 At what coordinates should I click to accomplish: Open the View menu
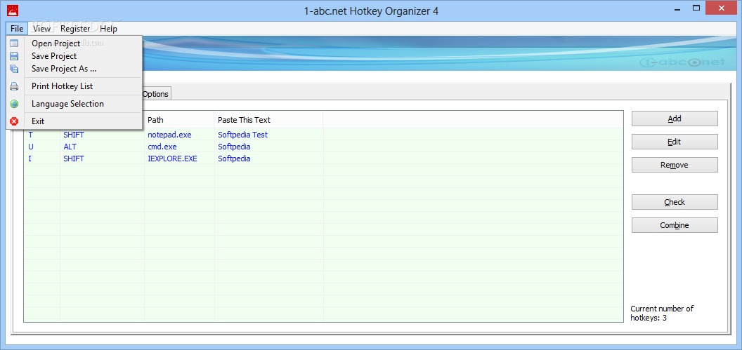coord(41,29)
